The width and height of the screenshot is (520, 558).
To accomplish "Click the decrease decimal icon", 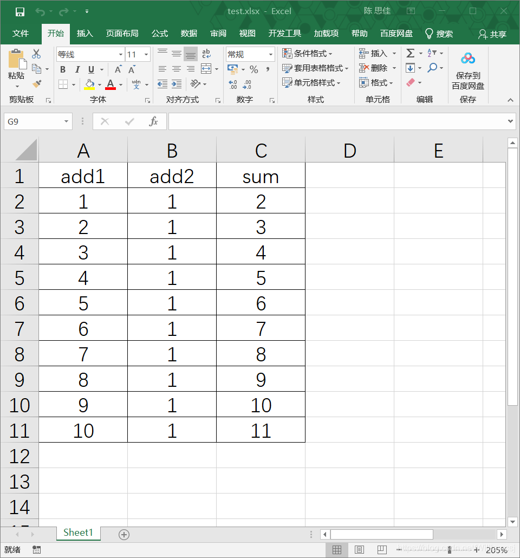I will click(x=247, y=85).
